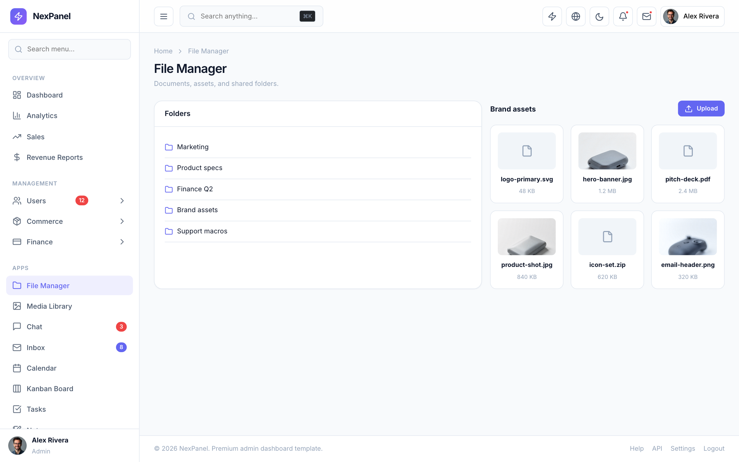Open Analytics from the sidebar
739x462 pixels.
(x=69, y=116)
